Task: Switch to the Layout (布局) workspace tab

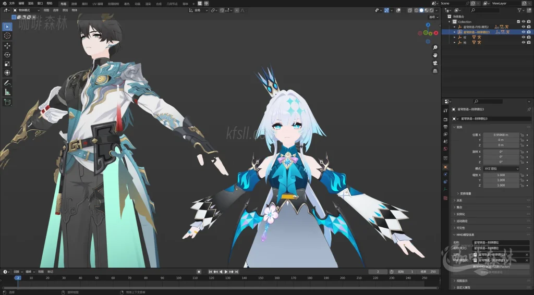Action: [x=63, y=4]
